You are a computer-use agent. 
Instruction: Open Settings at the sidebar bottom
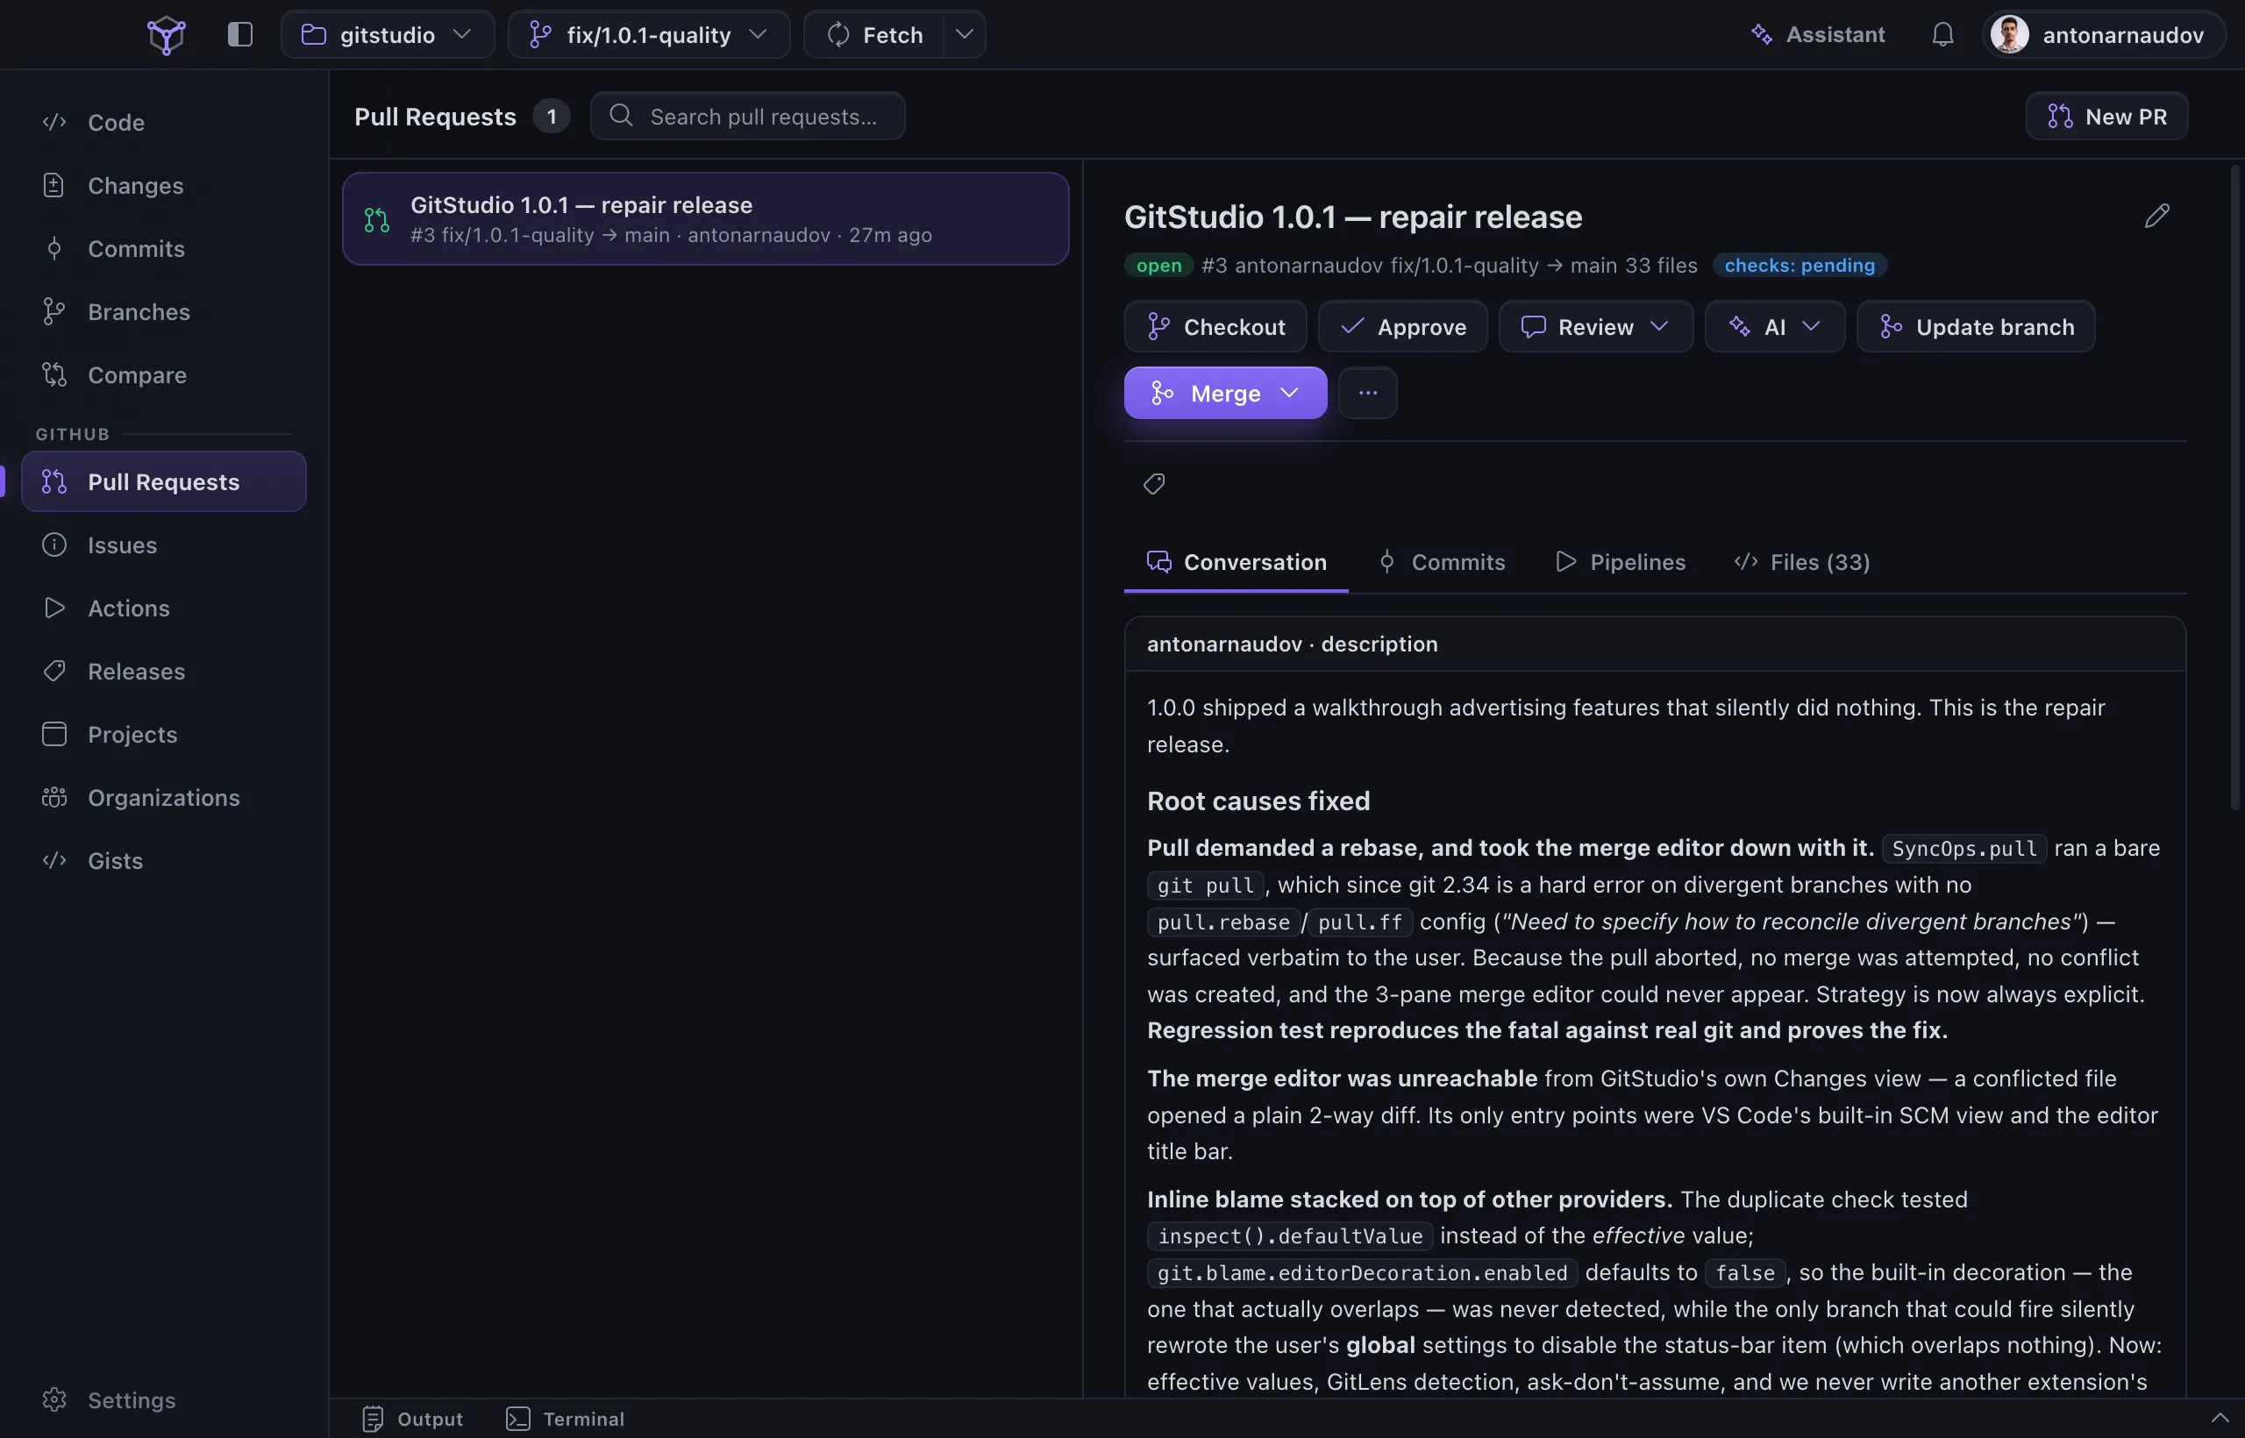164,1399
